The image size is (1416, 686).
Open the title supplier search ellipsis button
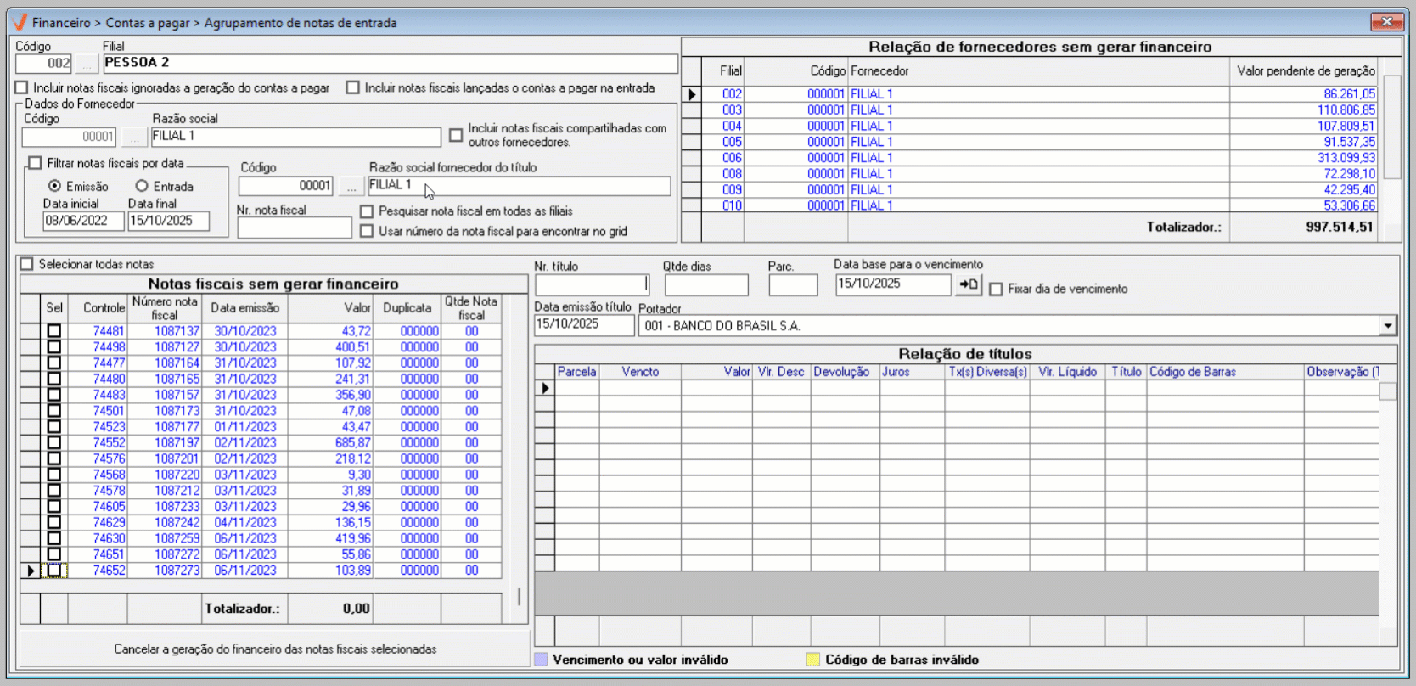pos(351,186)
